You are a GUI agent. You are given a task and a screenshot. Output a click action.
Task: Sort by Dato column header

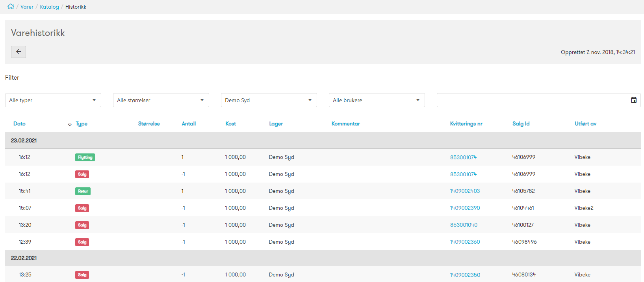[x=19, y=123]
